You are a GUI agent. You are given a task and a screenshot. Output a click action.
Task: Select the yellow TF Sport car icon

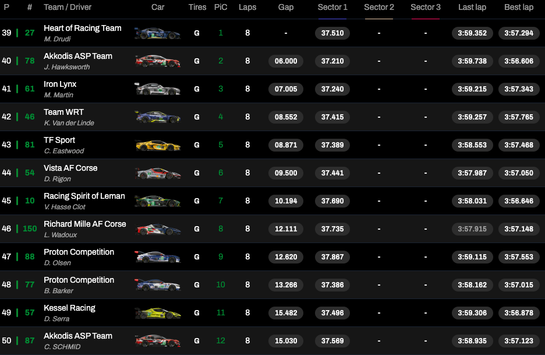pyautogui.click(x=158, y=145)
